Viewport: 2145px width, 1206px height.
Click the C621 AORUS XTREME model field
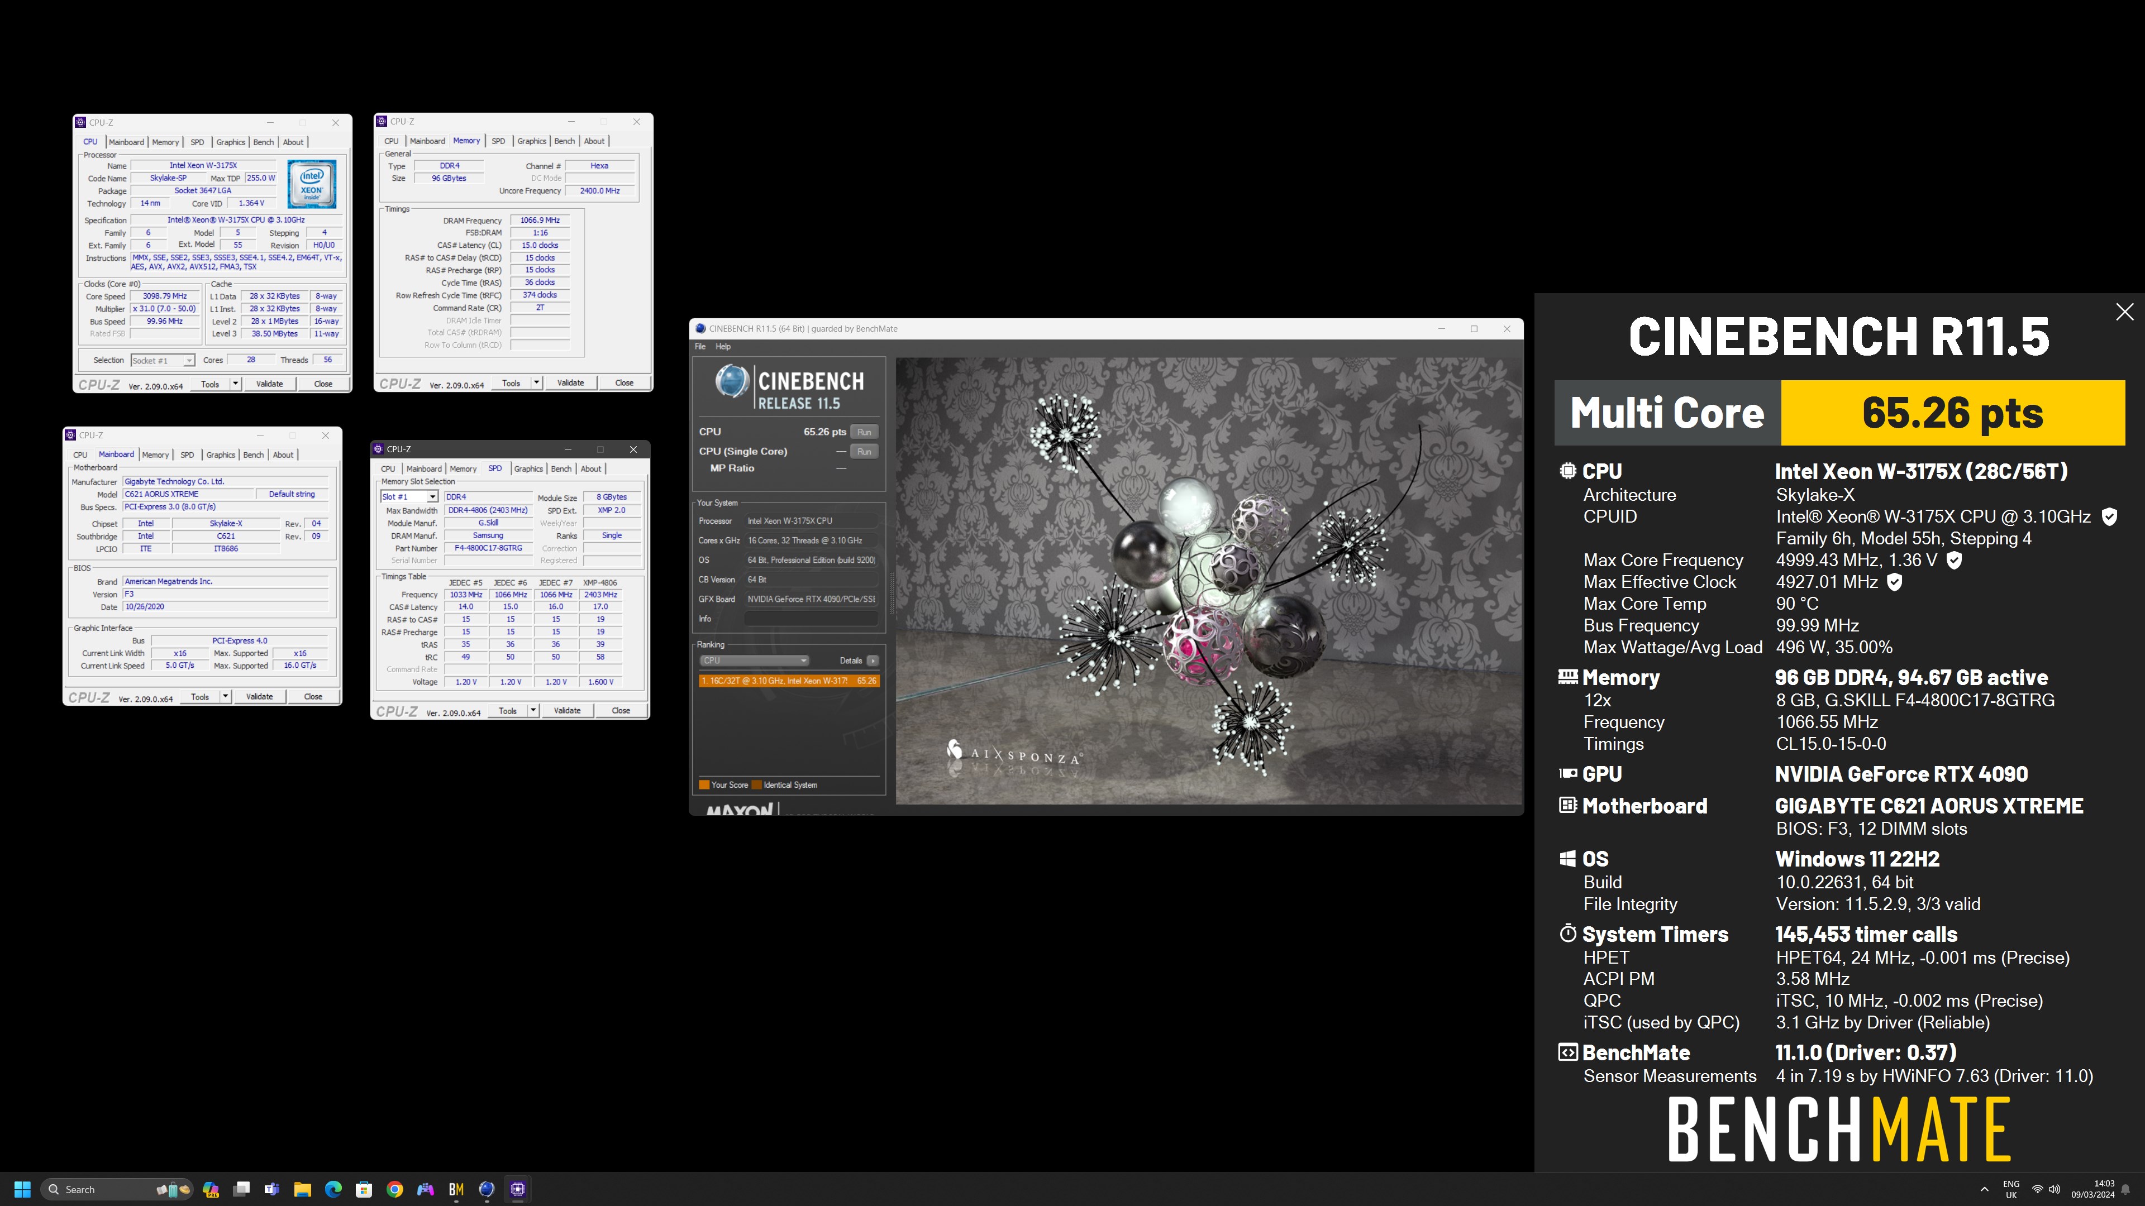point(188,494)
